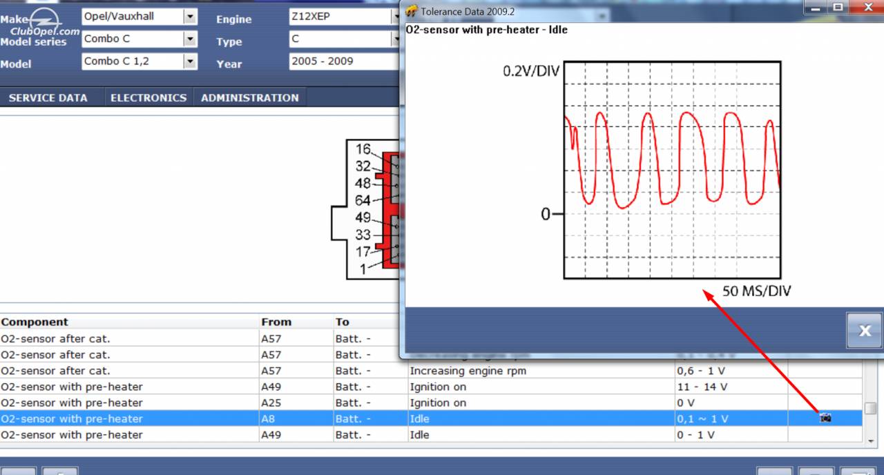Click connector pin label 16
The image size is (884, 475).
point(363,149)
